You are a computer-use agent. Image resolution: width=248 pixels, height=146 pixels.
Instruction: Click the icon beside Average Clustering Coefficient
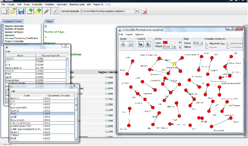pyautogui.click(x=2, y=38)
